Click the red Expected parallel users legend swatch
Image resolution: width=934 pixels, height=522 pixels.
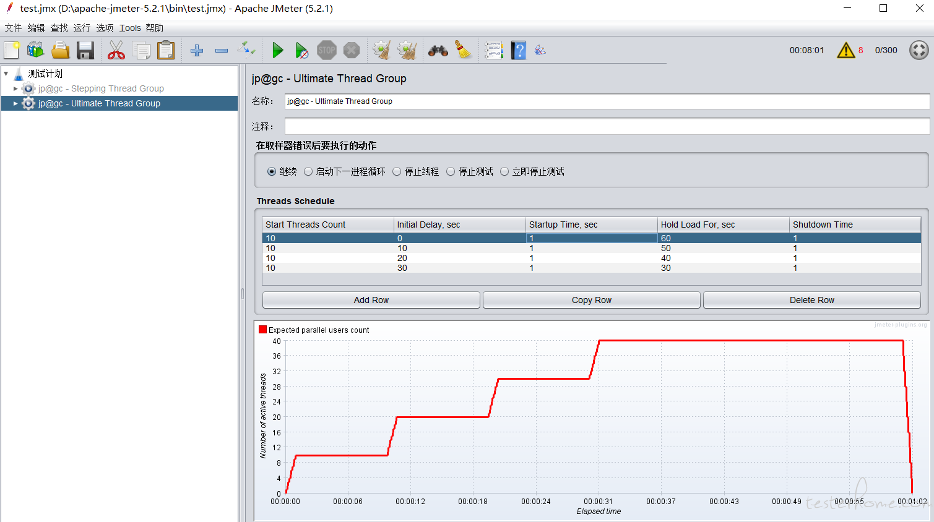coord(262,330)
